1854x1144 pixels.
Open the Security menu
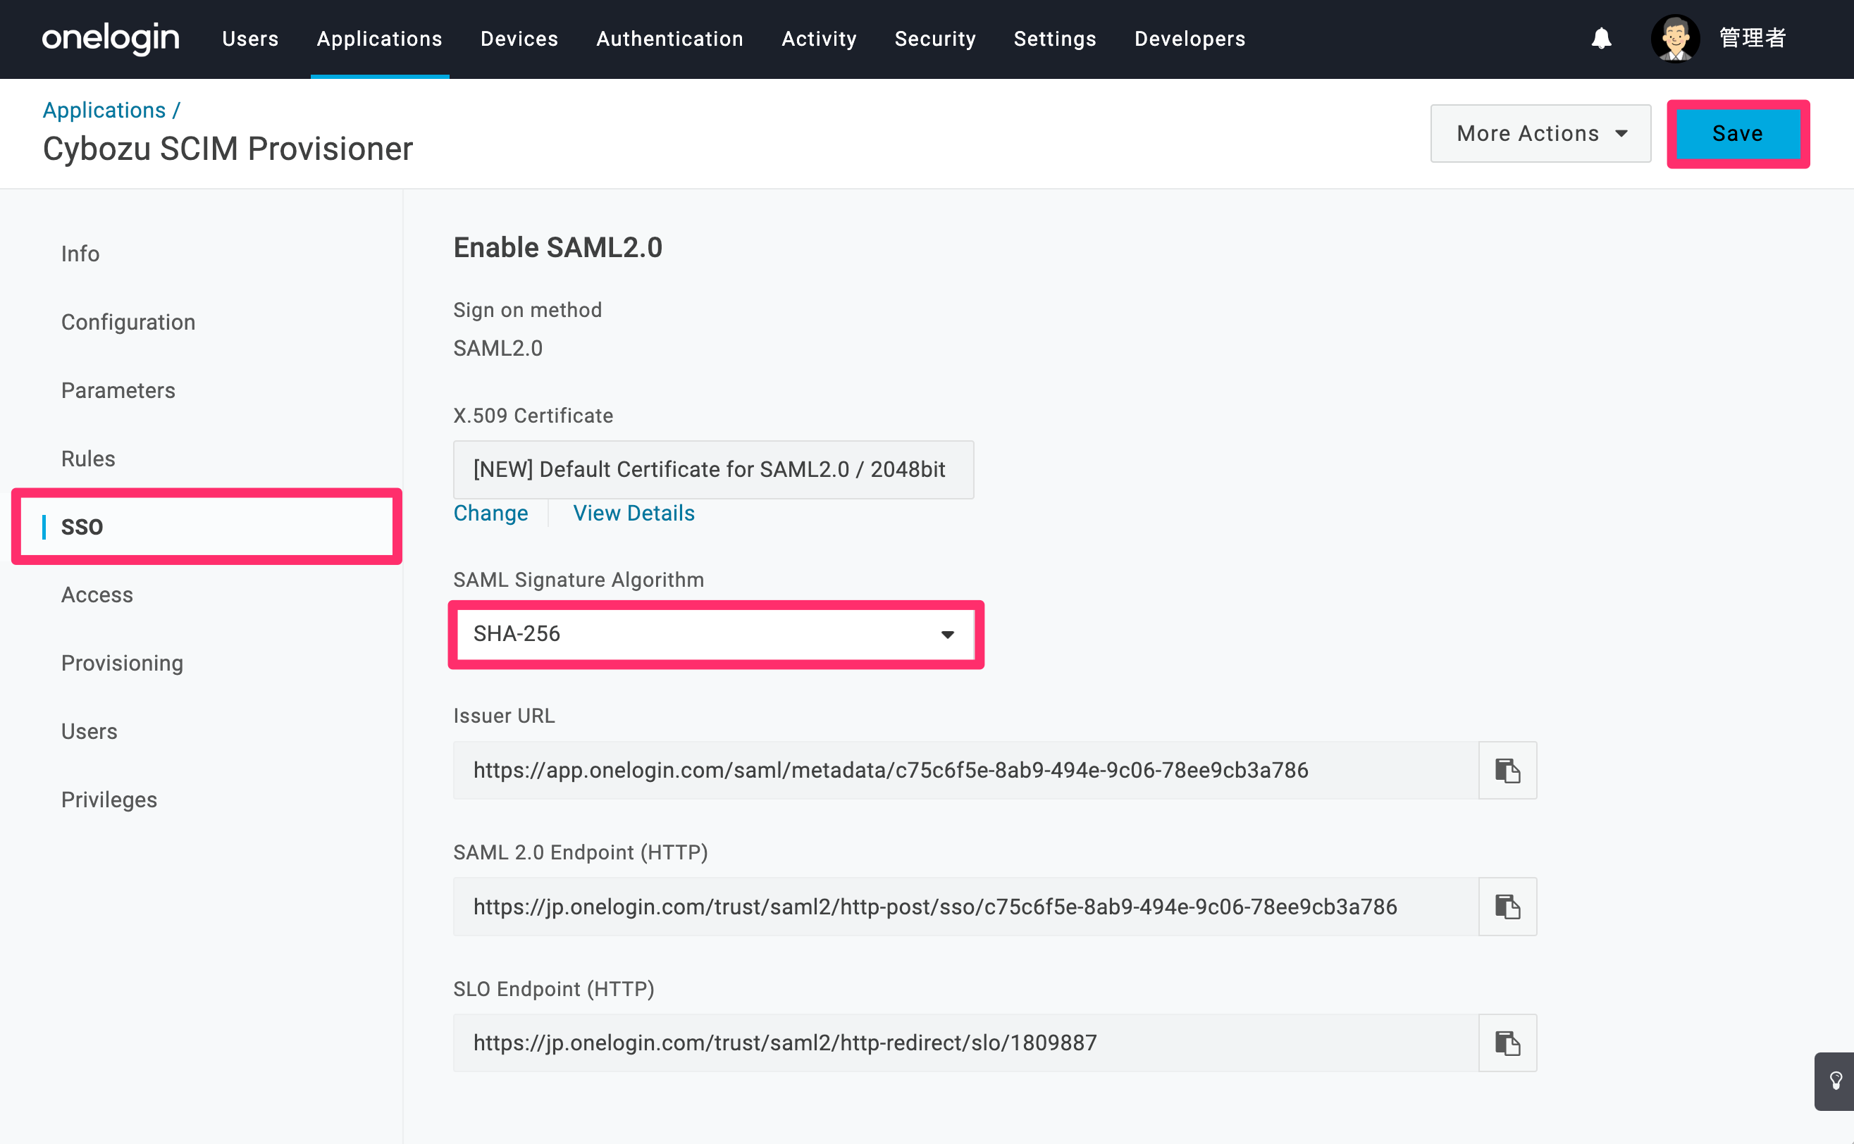pyautogui.click(x=934, y=39)
